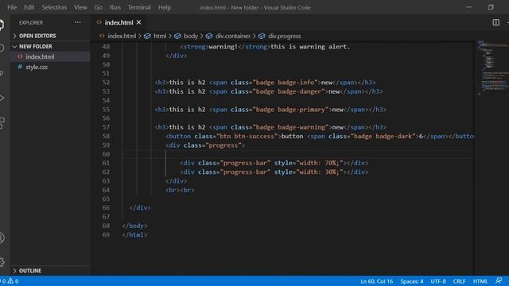The height and width of the screenshot is (286, 509).
Task: Click index.html breadcrumb segment
Action: coord(122,36)
